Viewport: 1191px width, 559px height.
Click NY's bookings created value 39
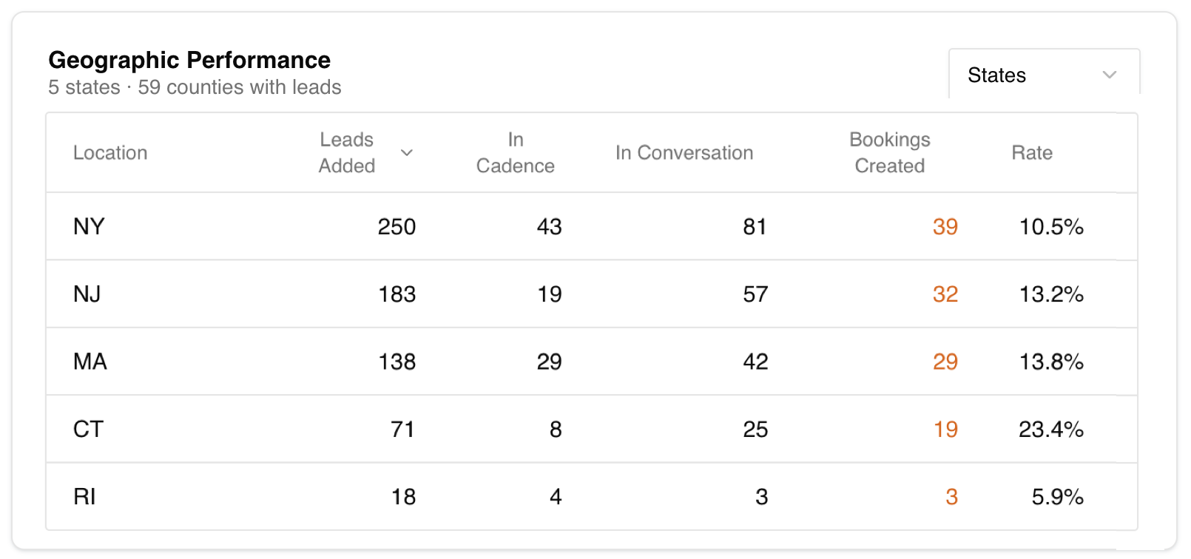tap(945, 227)
